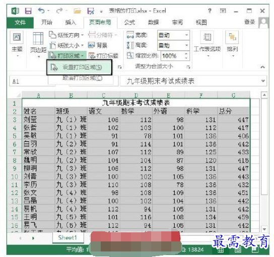
Task: Open the 页边距 margins button
Action: point(38,45)
